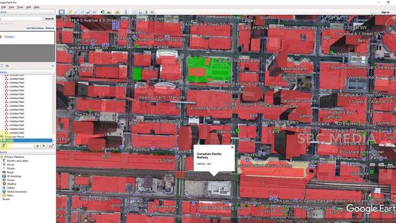Click Places panel scrollbar down arrow
The height and width of the screenshot is (223, 396).
point(54,141)
